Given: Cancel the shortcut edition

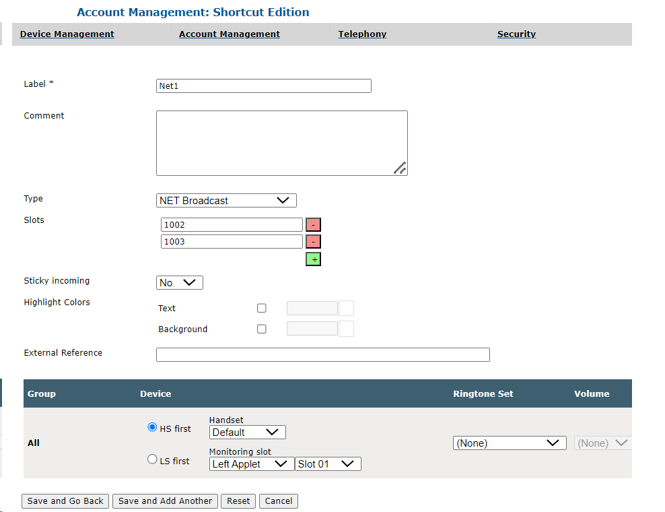Looking at the screenshot, I should [x=279, y=501].
